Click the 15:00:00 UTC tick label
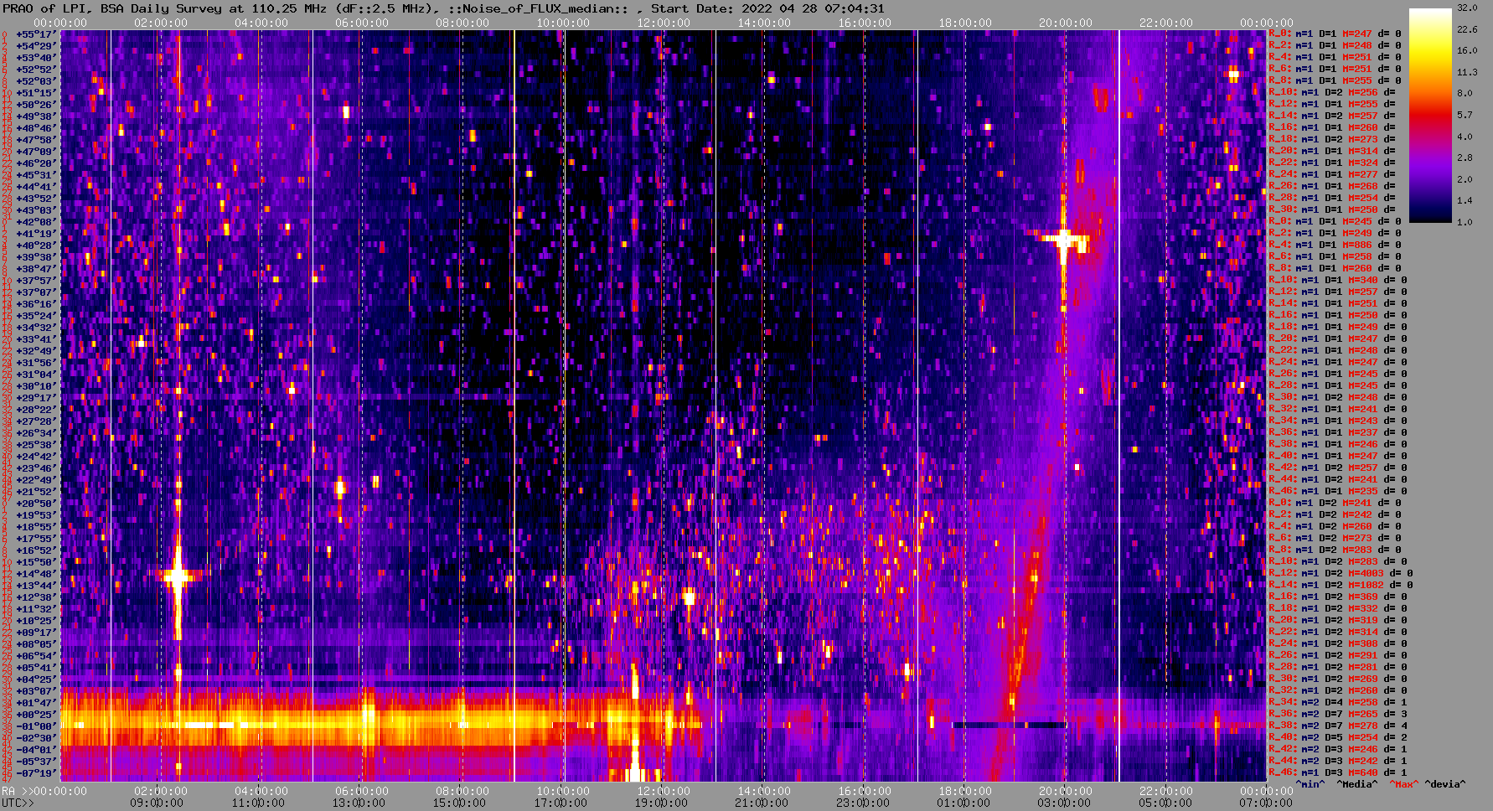 click(460, 803)
